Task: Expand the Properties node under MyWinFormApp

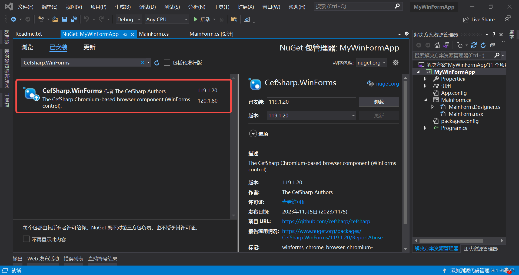Action: pyautogui.click(x=425, y=79)
